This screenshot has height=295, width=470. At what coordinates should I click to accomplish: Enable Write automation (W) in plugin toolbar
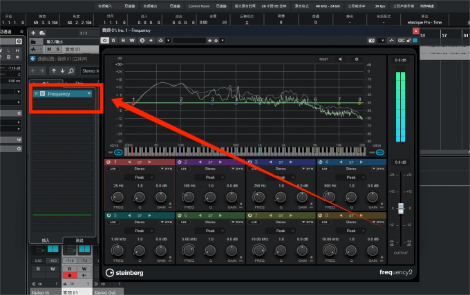(132, 41)
